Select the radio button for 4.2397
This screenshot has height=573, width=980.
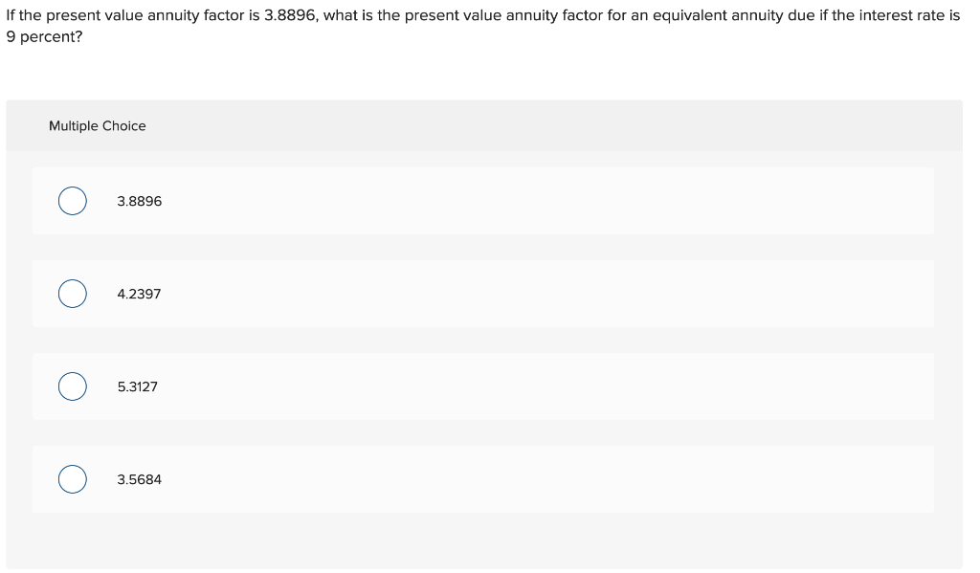pos(72,294)
